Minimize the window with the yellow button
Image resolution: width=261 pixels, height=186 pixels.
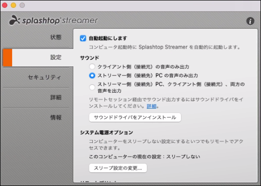click(x=14, y=5)
